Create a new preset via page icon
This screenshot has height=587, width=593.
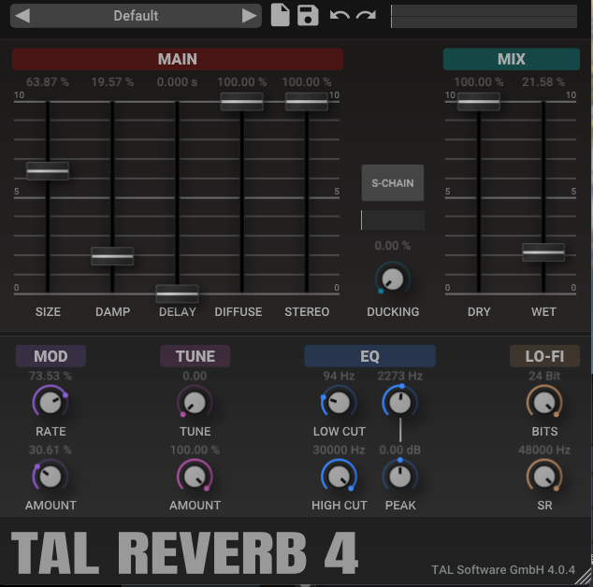[x=281, y=15]
